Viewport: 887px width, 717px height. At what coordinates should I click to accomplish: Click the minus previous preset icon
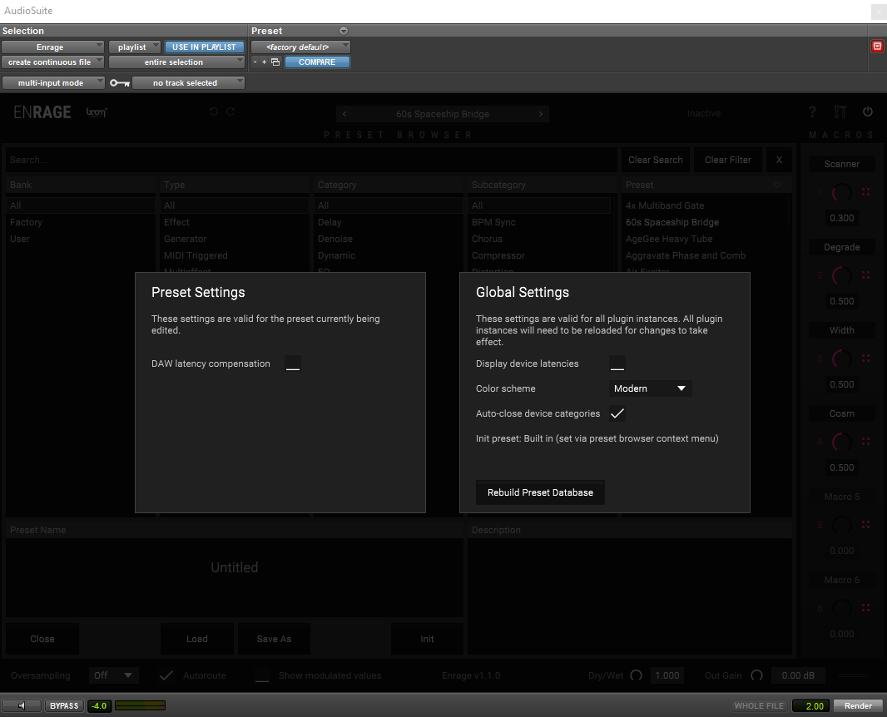(x=255, y=62)
